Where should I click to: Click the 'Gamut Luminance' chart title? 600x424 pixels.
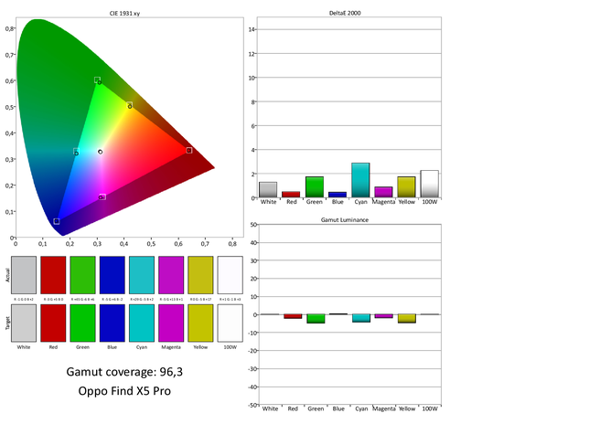(345, 220)
